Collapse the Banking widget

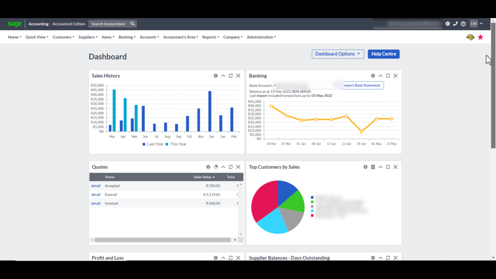[x=381, y=76]
